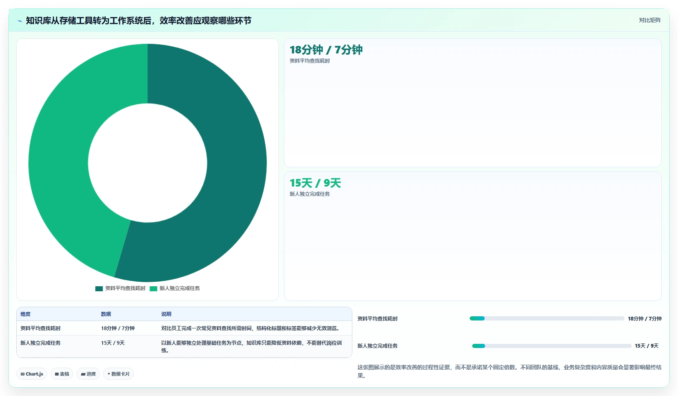Click the icon inside the 进度 chip
Viewport: 678px width, 396px height.
click(x=83, y=374)
